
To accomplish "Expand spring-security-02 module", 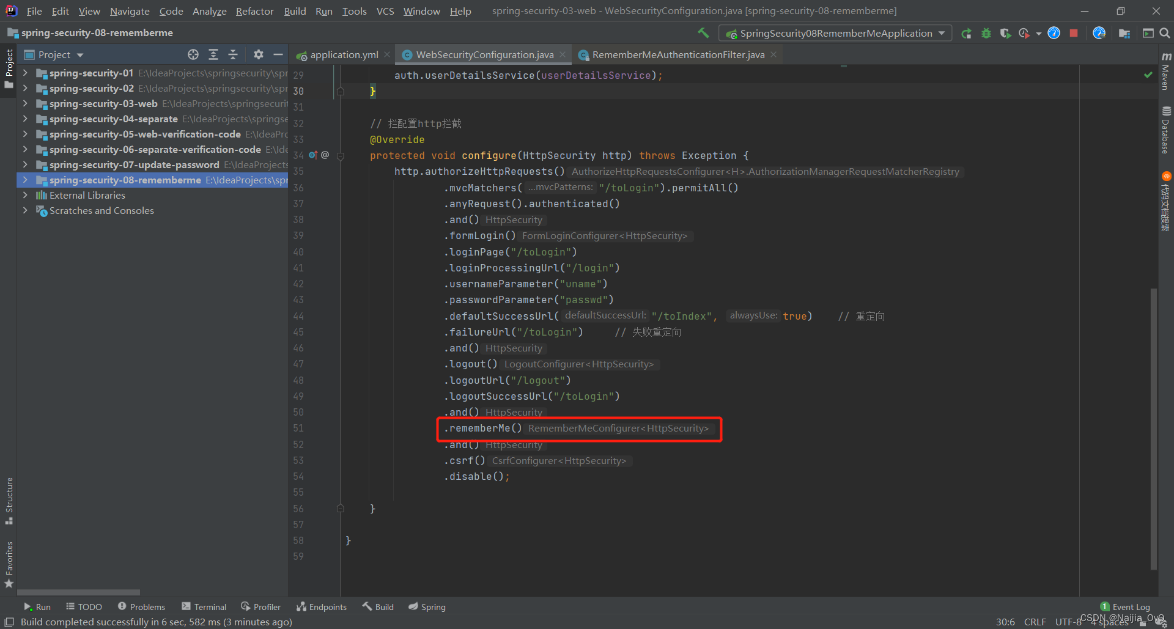I will coord(25,88).
